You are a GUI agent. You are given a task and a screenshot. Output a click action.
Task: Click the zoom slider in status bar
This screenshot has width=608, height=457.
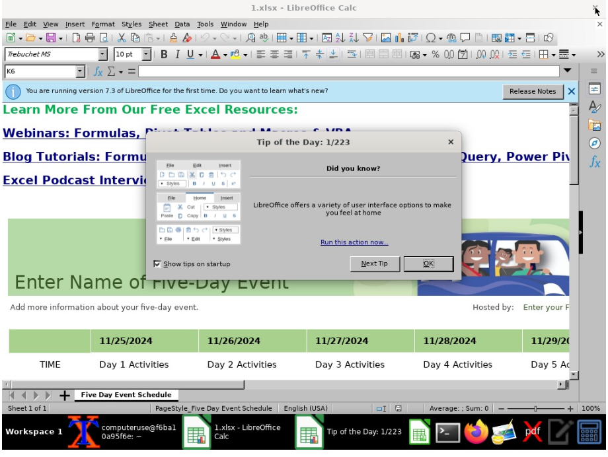pos(535,409)
